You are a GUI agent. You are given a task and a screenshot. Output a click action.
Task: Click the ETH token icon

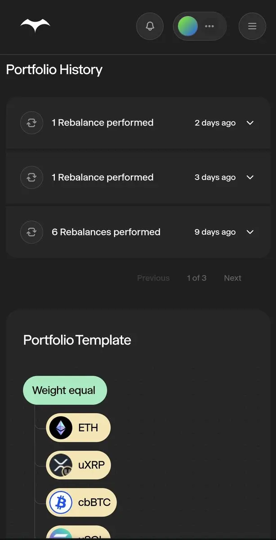click(61, 427)
